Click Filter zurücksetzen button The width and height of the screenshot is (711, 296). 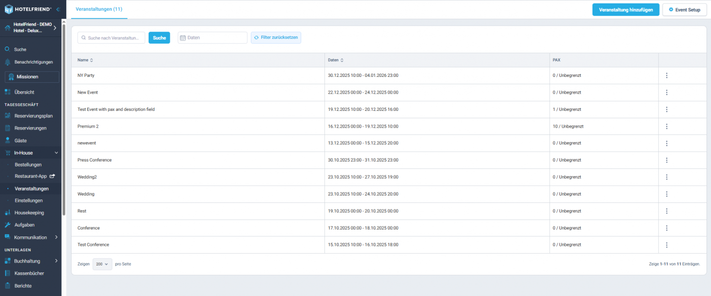pyautogui.click(x=276, y=37)
